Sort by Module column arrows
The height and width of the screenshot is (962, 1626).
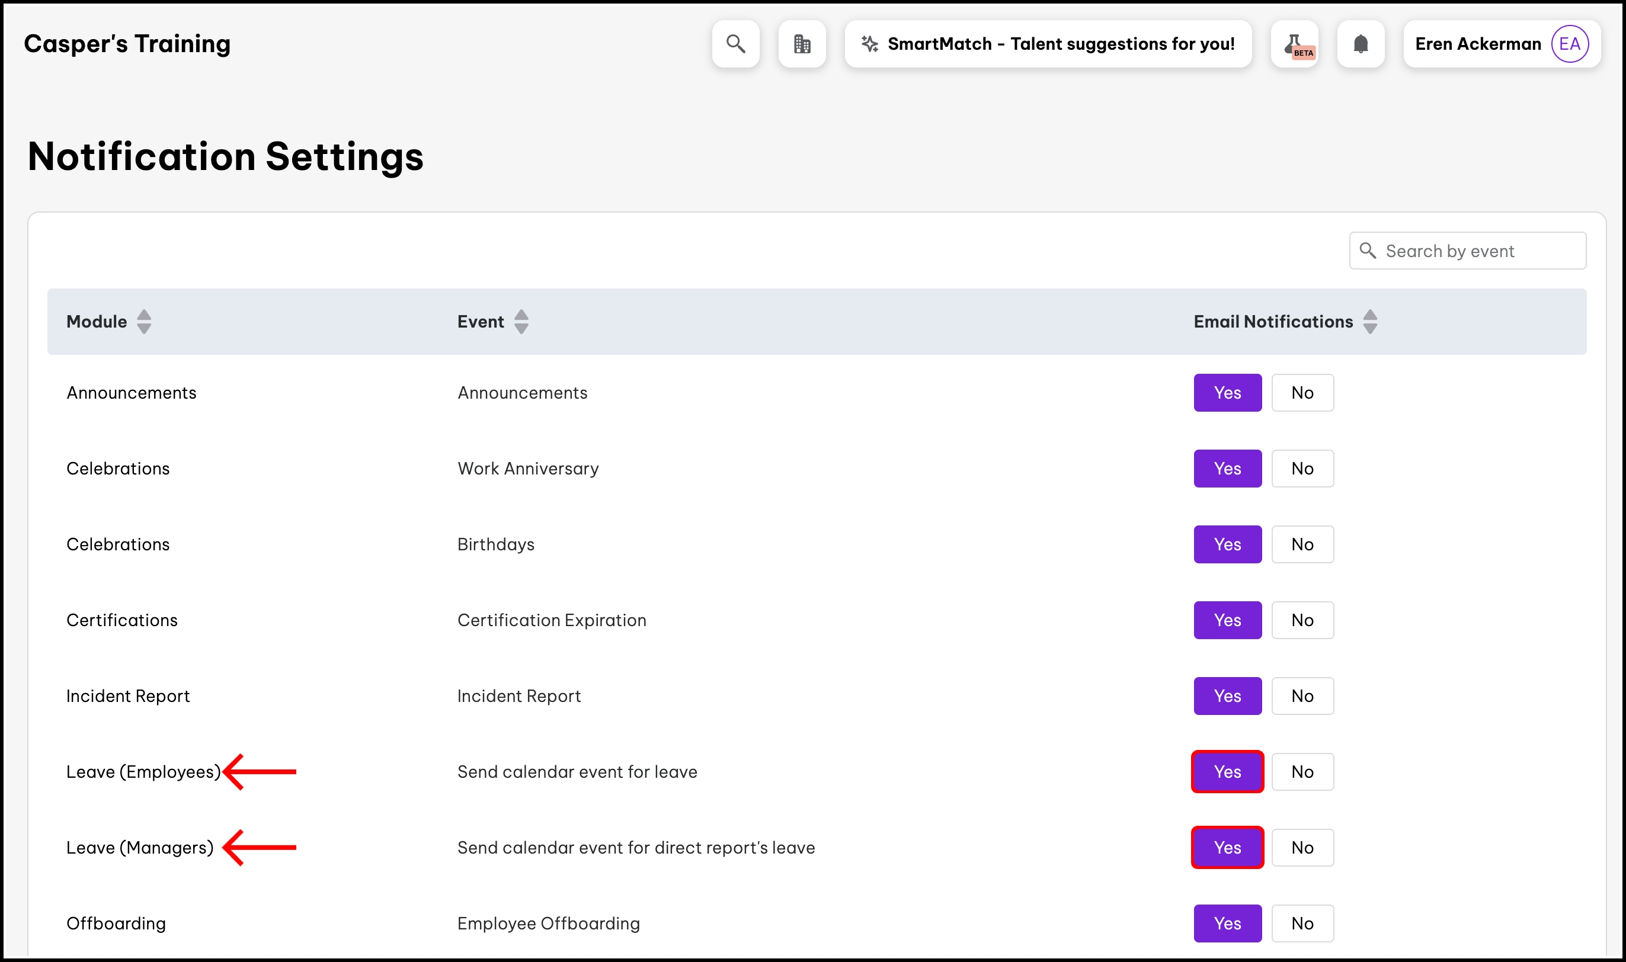[144, 322]
